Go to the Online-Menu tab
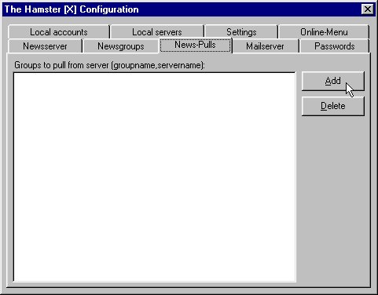The width and height of the screenshot is (378, 295). 324,32
